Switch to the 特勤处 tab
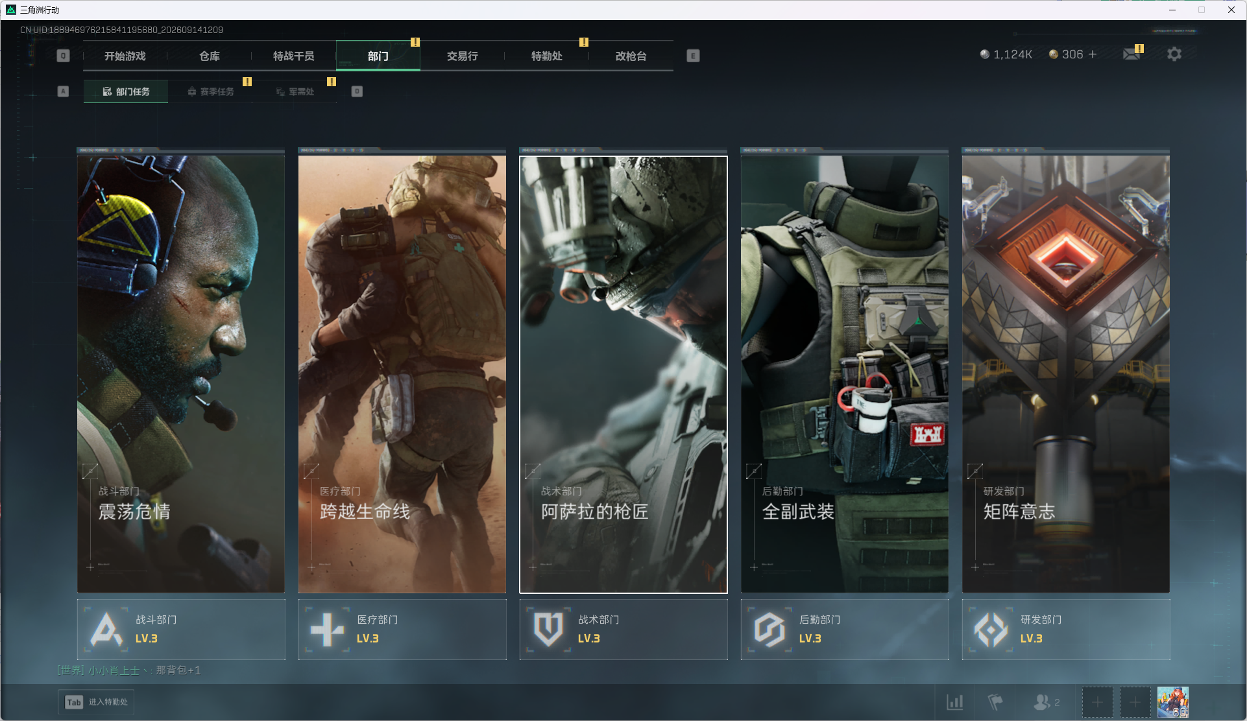 (x=547, y=56)
